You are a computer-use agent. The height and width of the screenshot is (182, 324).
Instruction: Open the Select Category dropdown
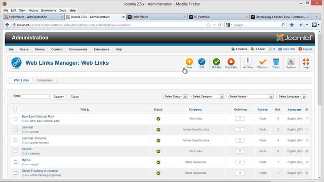(207, 97)
